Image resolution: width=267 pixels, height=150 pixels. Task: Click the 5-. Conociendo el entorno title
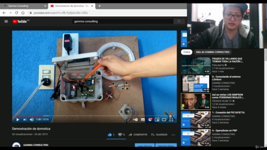coord(226,78)
